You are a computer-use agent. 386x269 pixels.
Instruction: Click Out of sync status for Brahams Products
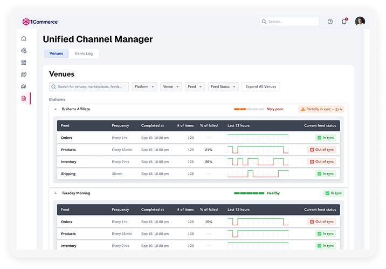click(321, 150)
